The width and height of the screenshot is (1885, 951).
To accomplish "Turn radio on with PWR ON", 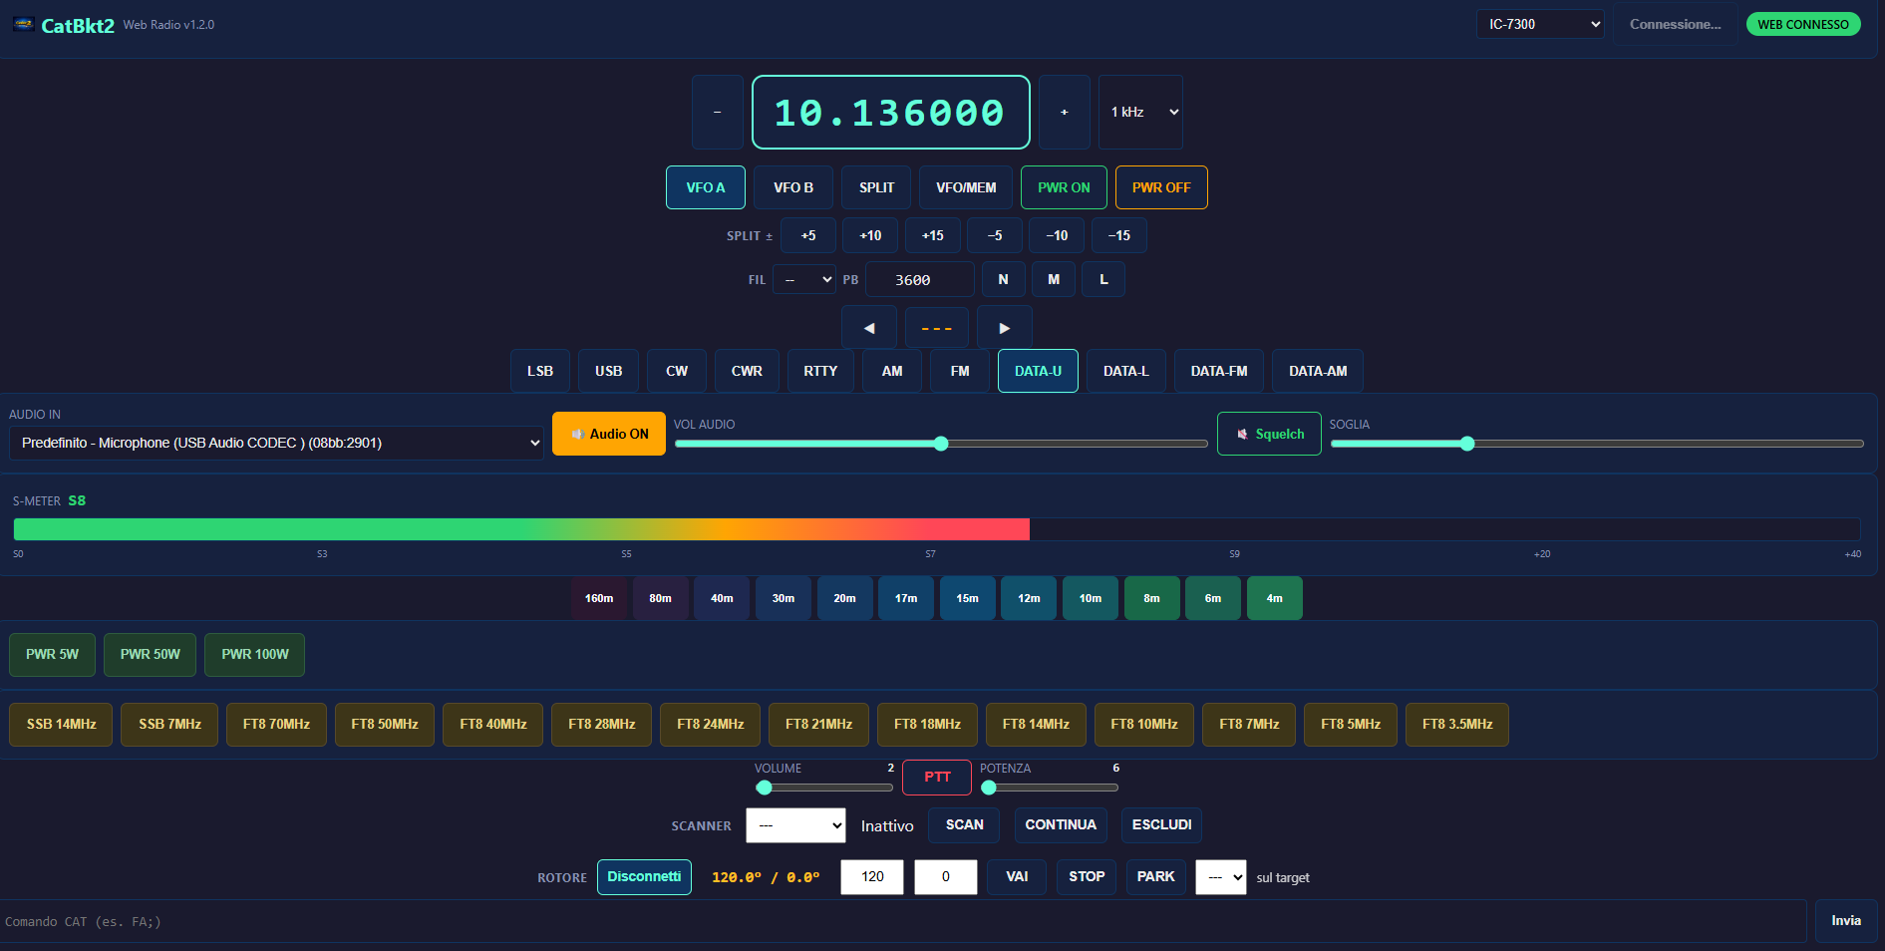I will point(1064,187).
